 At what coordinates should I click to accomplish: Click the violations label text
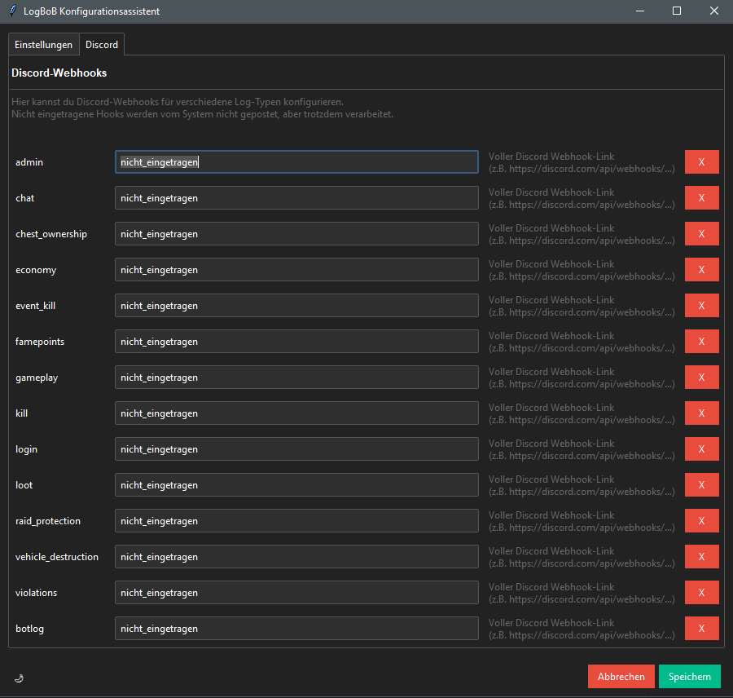(x=36, y=593)
